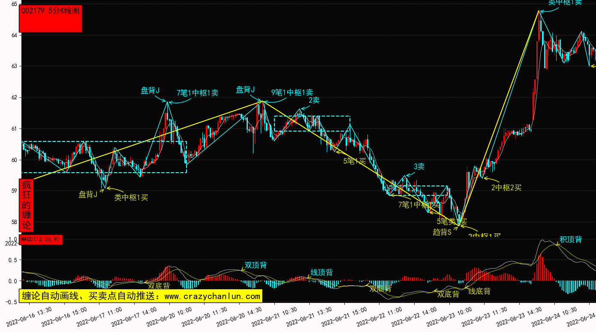Select the 2中枢2买 buy point label
The width and height of the screenshot is (596, 332).
point(506,188)
